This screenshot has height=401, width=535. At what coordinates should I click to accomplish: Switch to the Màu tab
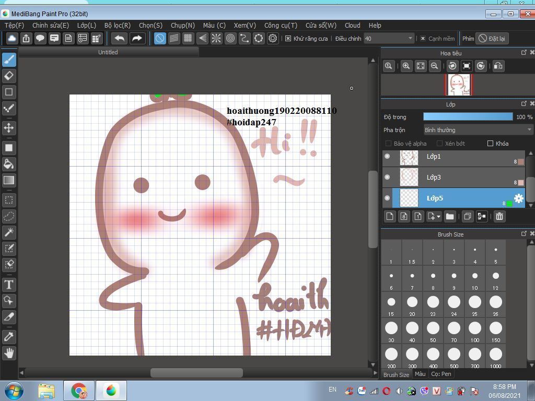(420, 374)
